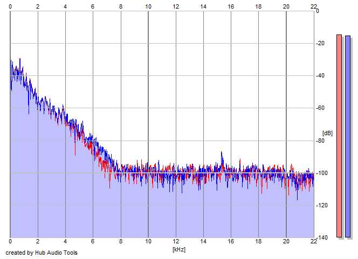Click the [dB] axis unit label

coord(327,133)
